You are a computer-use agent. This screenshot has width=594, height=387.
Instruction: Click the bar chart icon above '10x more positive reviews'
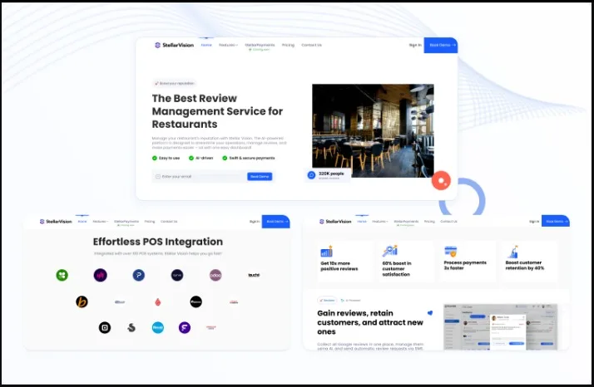(326, 251)
